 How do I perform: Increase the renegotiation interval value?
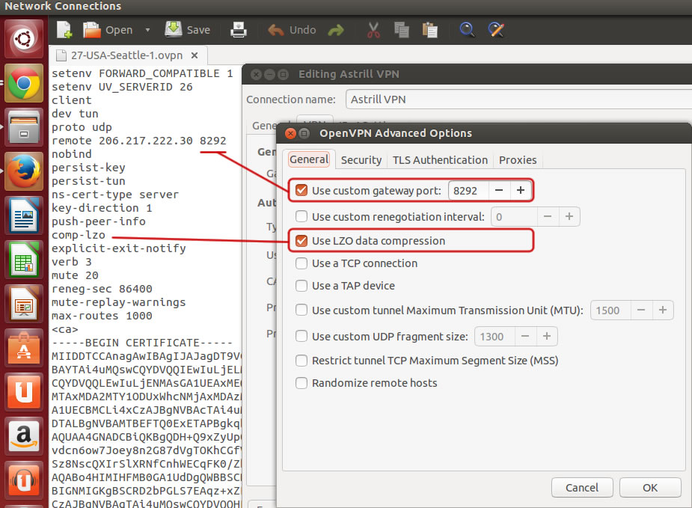[569, 217]
